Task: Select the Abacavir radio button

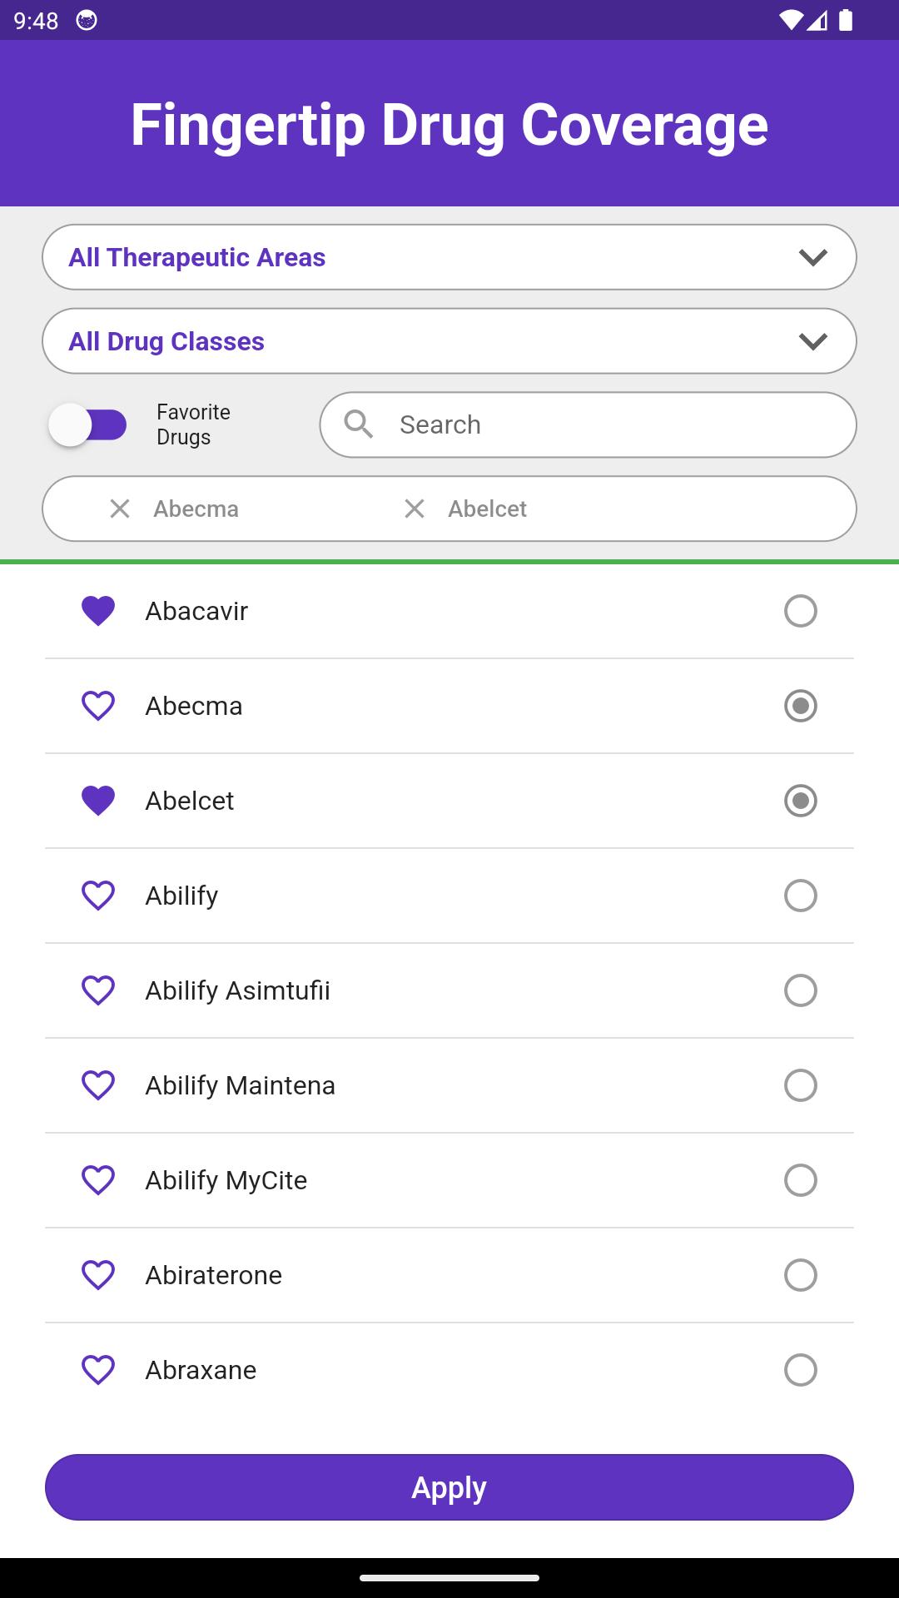Action: (801, 611)
